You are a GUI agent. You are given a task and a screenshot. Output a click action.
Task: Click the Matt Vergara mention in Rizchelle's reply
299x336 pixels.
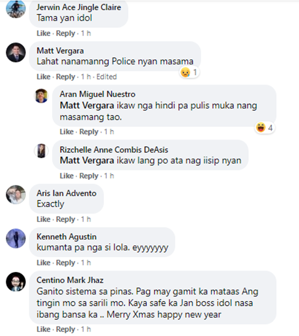87,160
